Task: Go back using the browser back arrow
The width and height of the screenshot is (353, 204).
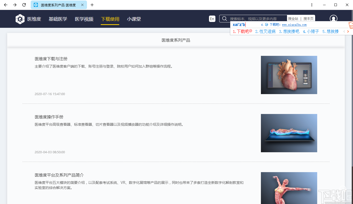Action: click(x=5, y=5)
